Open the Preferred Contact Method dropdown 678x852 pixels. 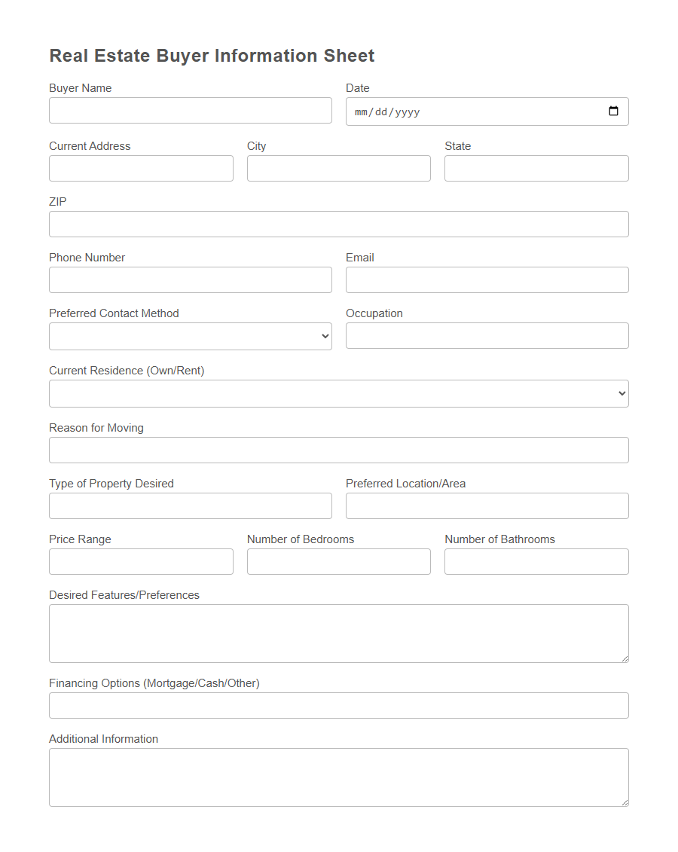click(190, 335)
